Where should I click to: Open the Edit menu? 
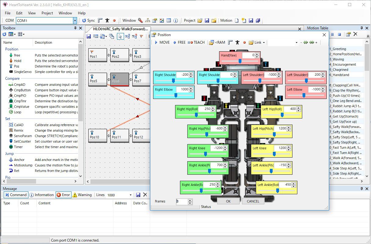pyautogui.click(x=19, y=13)
